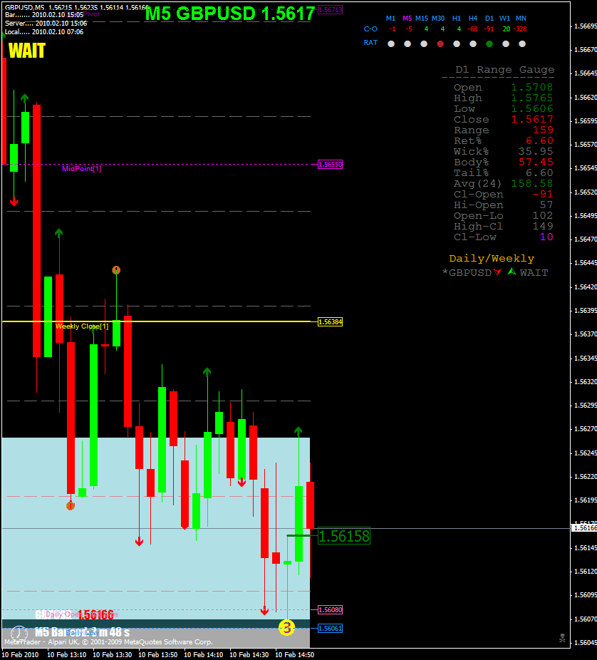The width and height of the screenshot is (597, 660).
Task: Click the RAT dot under M15
Action: 424,43
